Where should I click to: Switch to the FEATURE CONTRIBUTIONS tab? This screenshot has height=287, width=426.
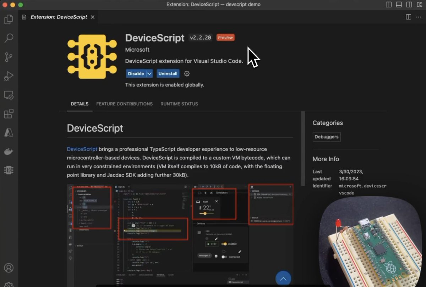125,104
